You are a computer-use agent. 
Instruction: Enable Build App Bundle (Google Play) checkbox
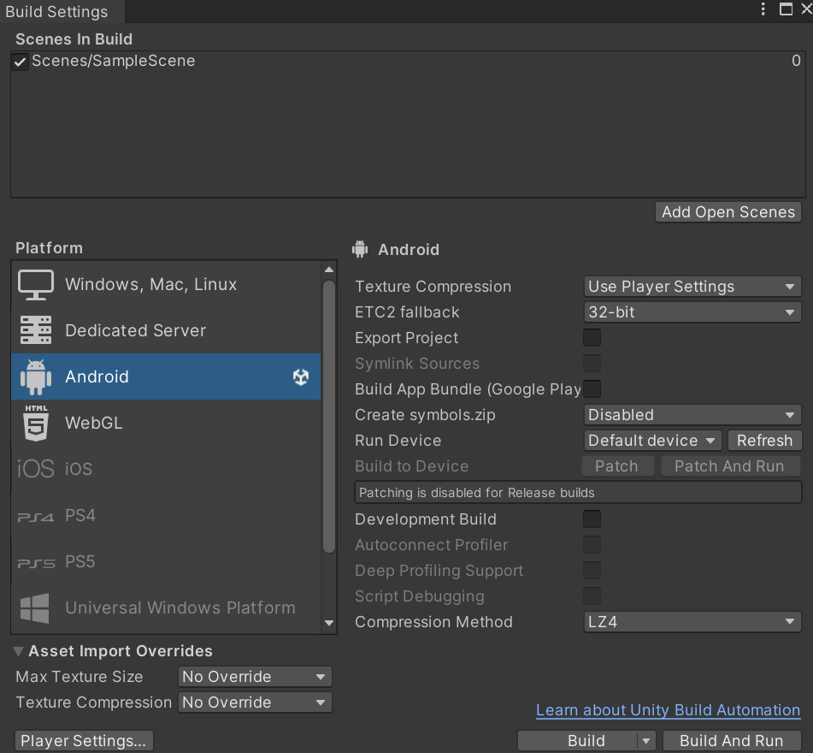[592, 388]
